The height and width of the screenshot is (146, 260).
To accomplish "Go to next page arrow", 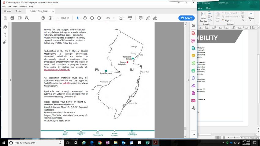I will coord(50,18).
